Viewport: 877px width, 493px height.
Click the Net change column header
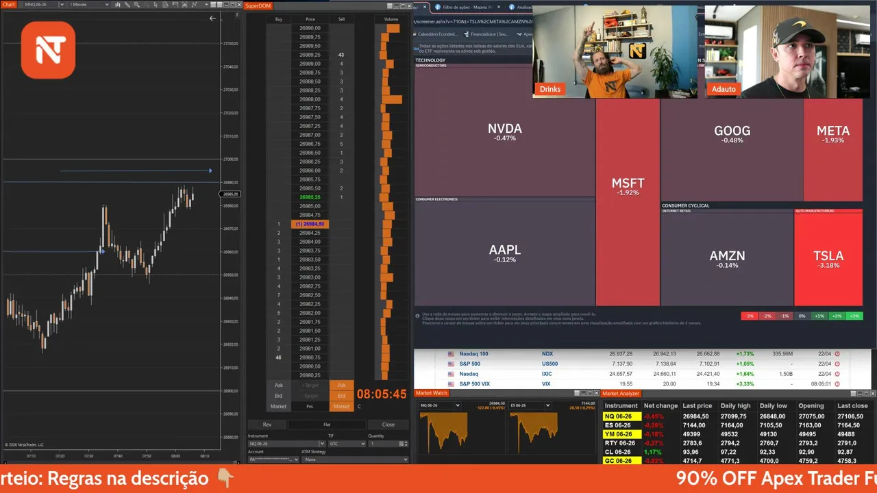tap(660, 406)
